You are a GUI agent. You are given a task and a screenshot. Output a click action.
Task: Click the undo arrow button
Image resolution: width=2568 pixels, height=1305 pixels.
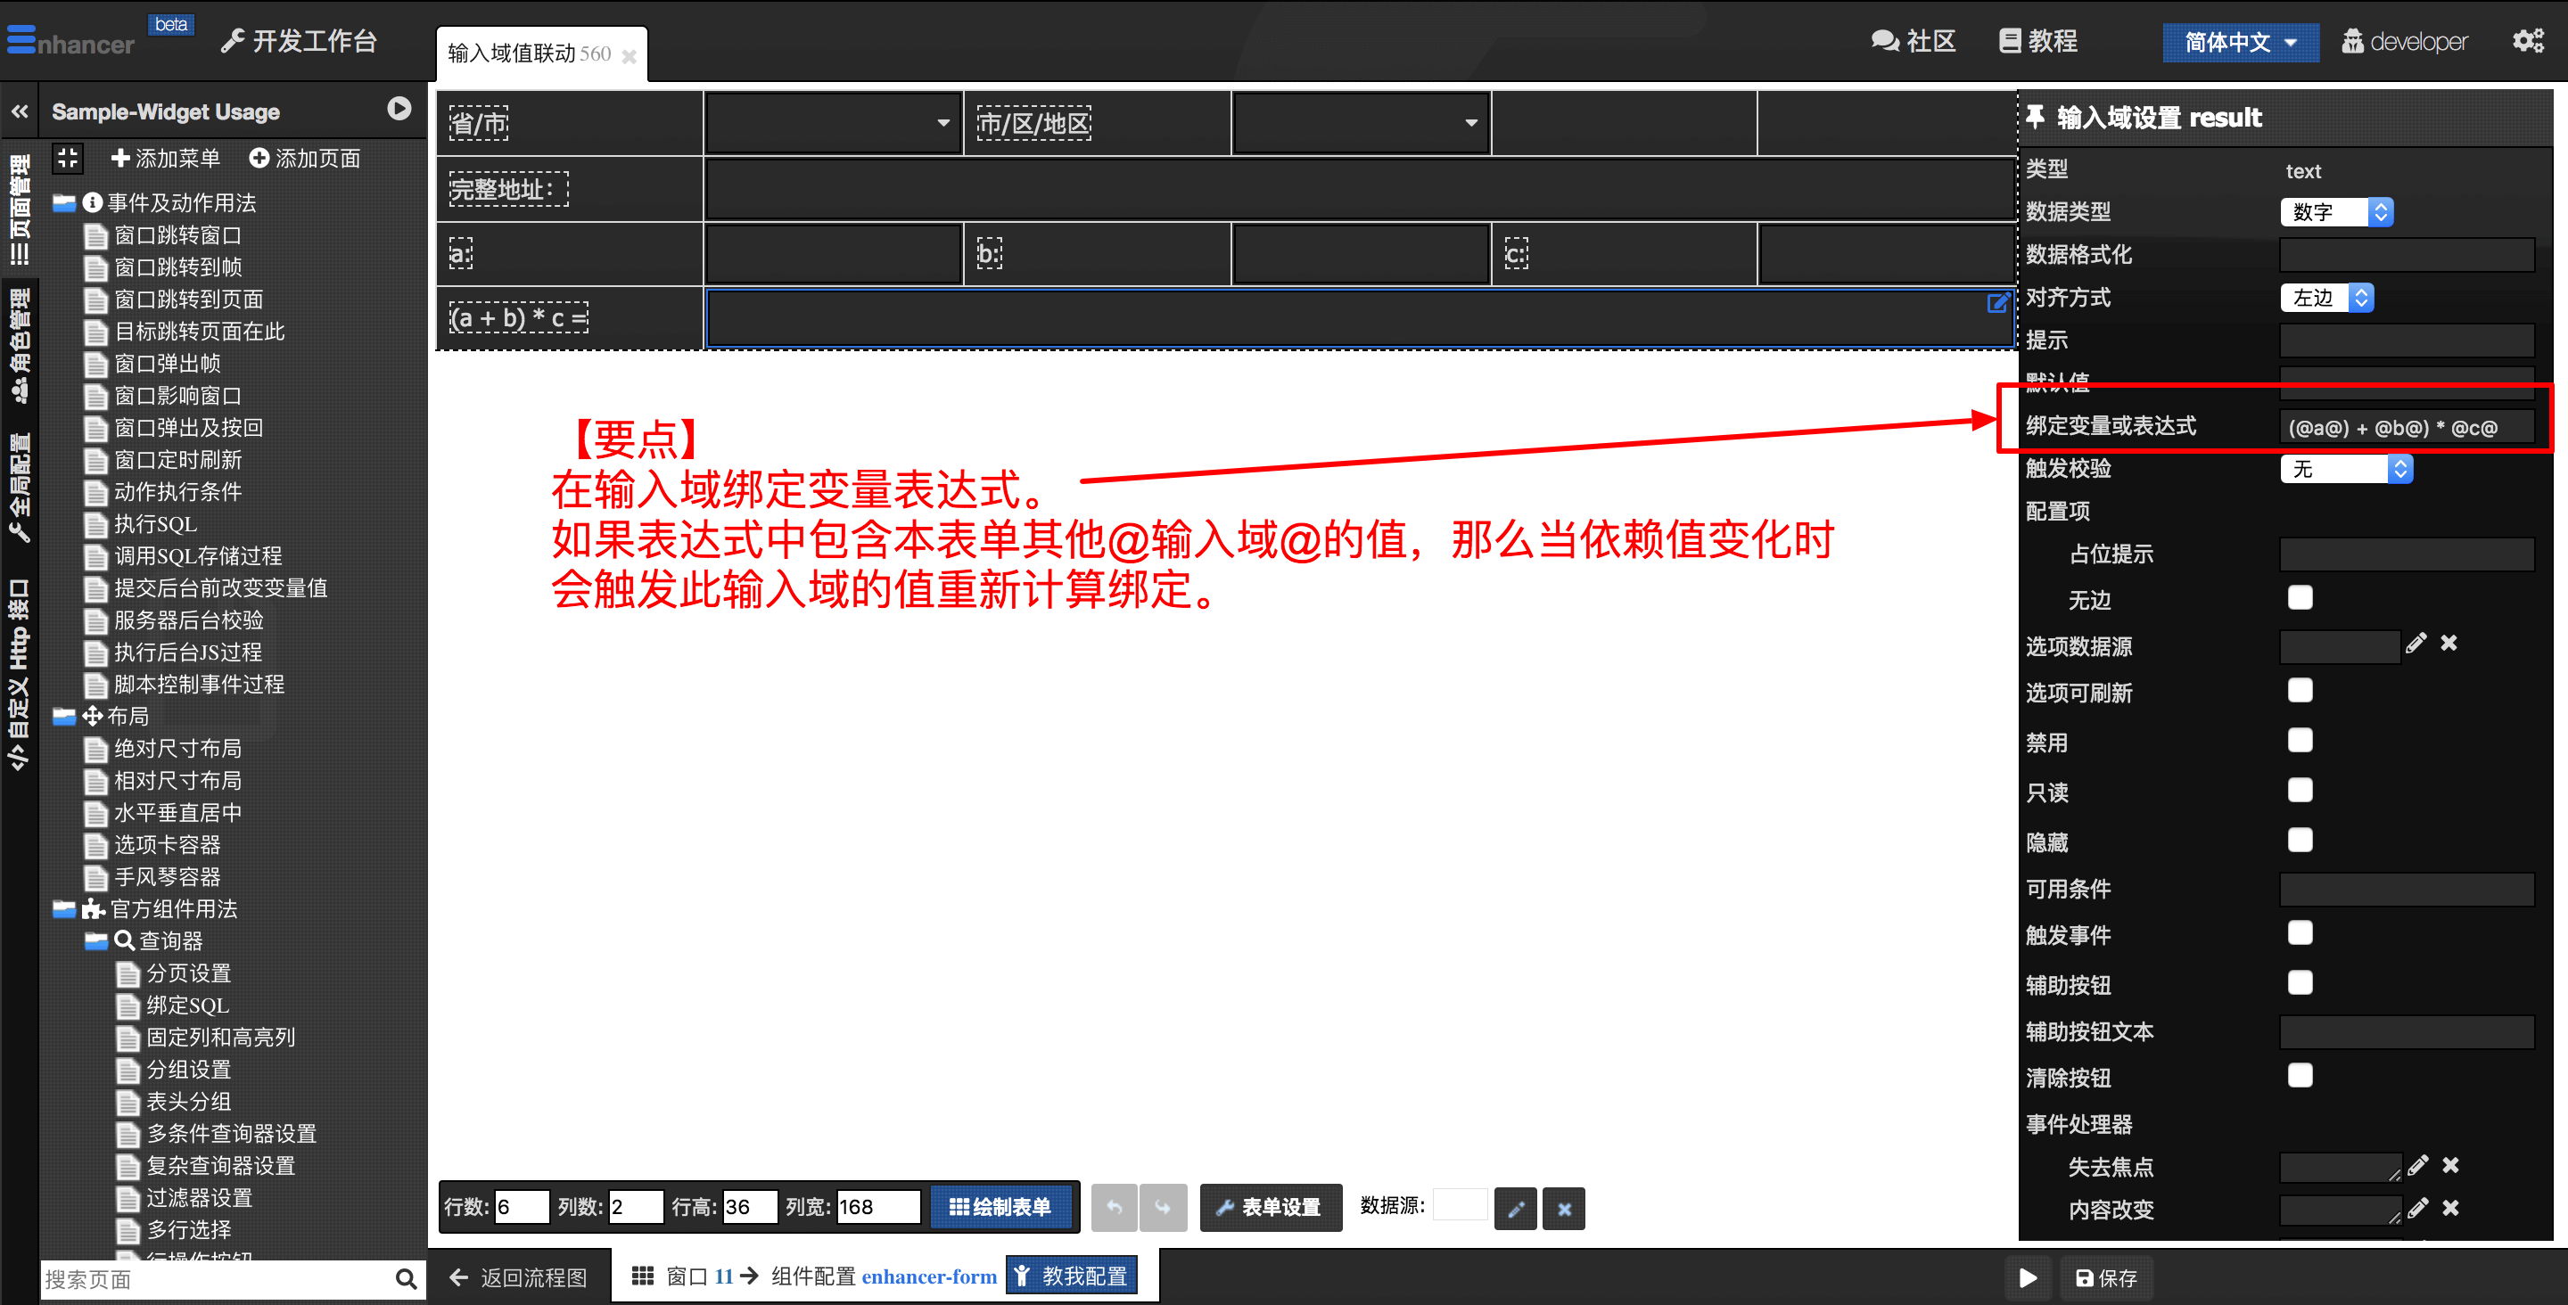tap(1114, 1207)
